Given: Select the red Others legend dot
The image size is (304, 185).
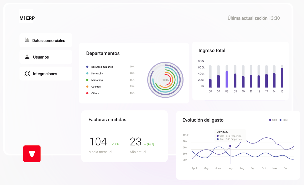Looking at the screenshot, I should pos(87,93).
